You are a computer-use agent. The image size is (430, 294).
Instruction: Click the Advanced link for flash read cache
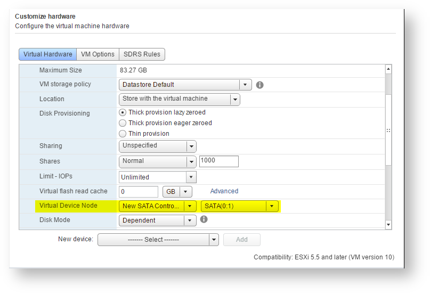pos(224,191)
